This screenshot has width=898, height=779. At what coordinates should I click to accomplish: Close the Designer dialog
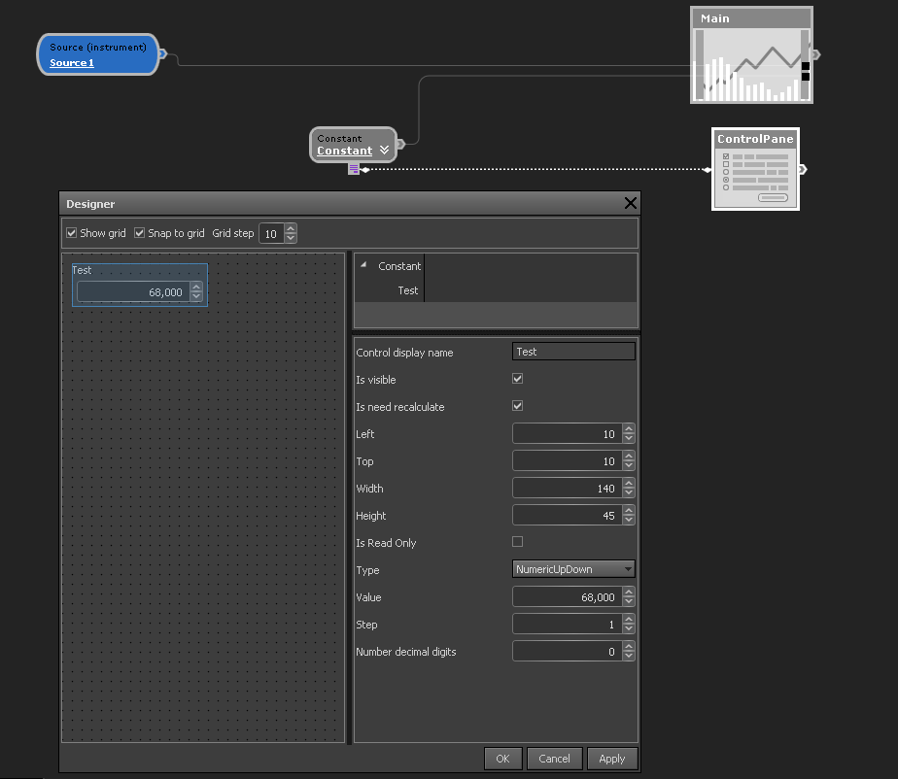pyautogui.click(x=630, y=203)
